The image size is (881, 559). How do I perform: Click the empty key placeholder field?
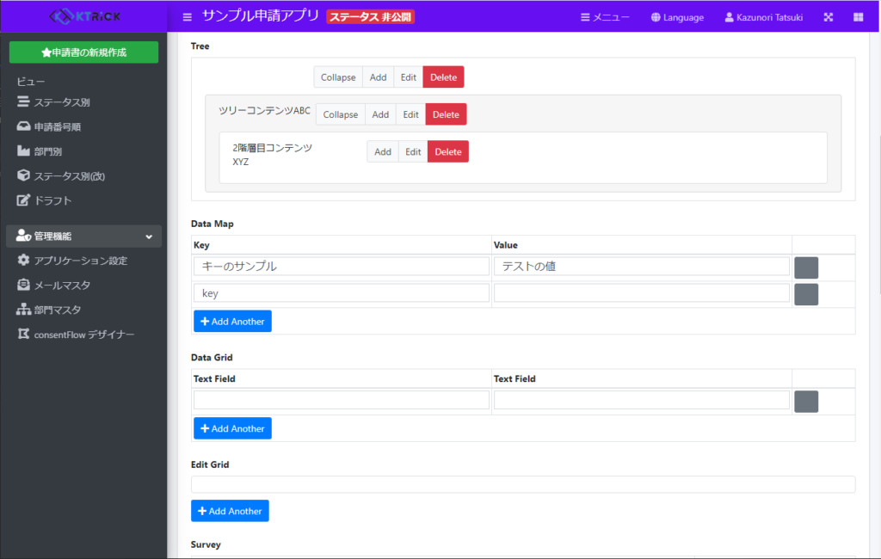(x=342, y=293)
